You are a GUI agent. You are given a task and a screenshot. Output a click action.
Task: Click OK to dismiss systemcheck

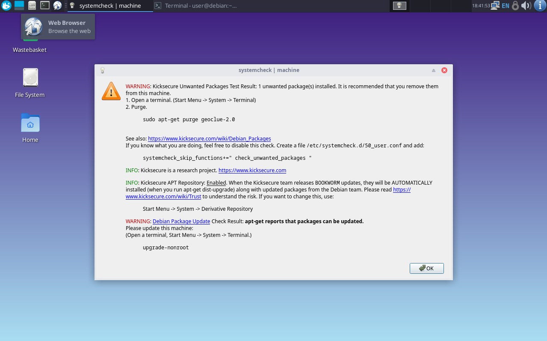426,268
